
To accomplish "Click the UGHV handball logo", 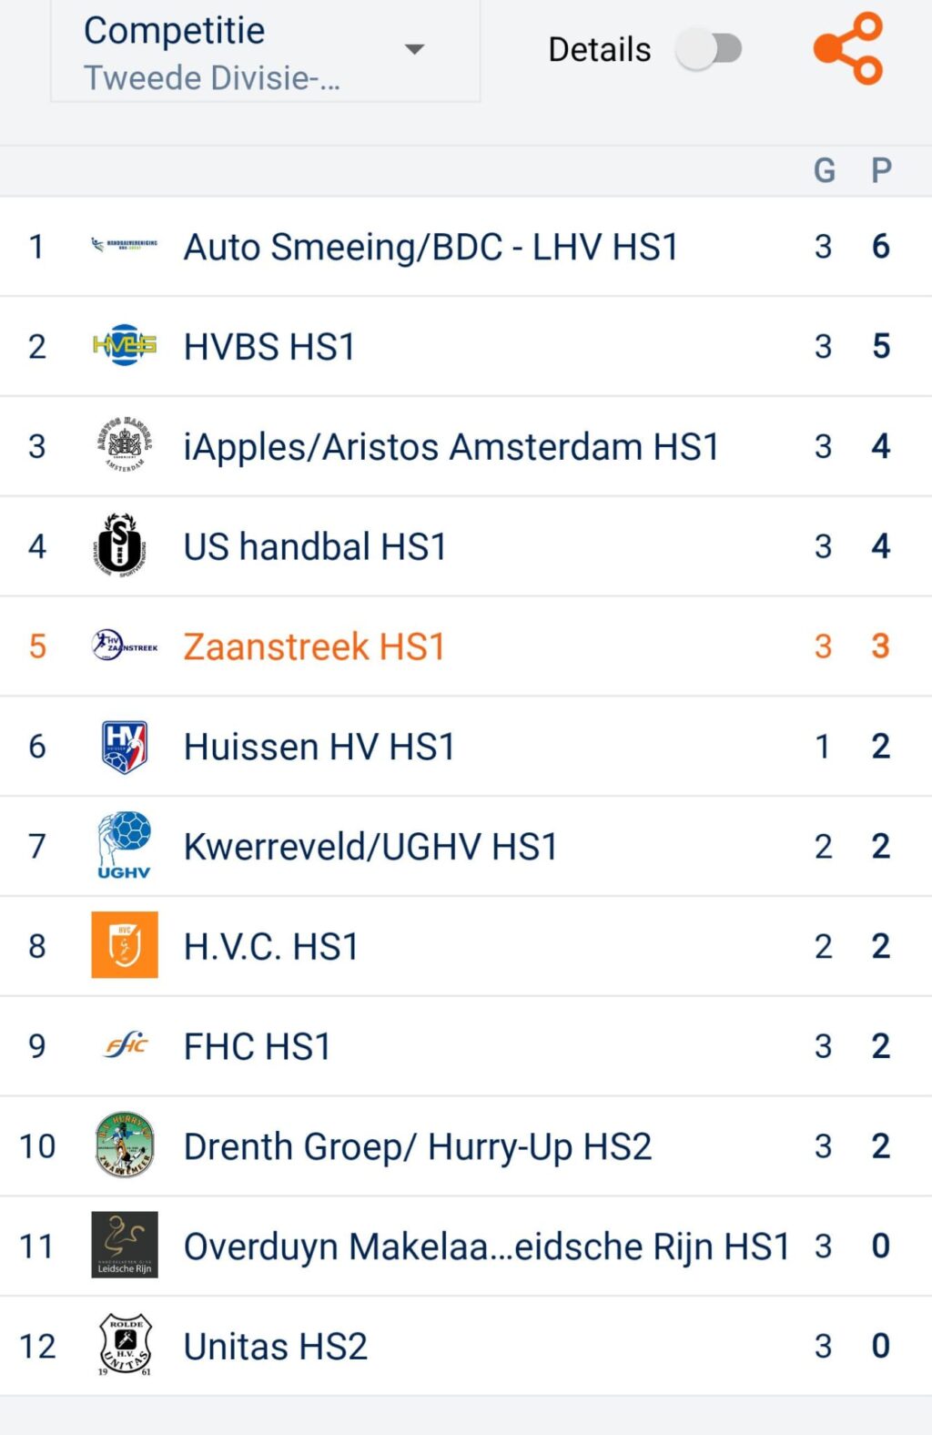I will 125,846.
